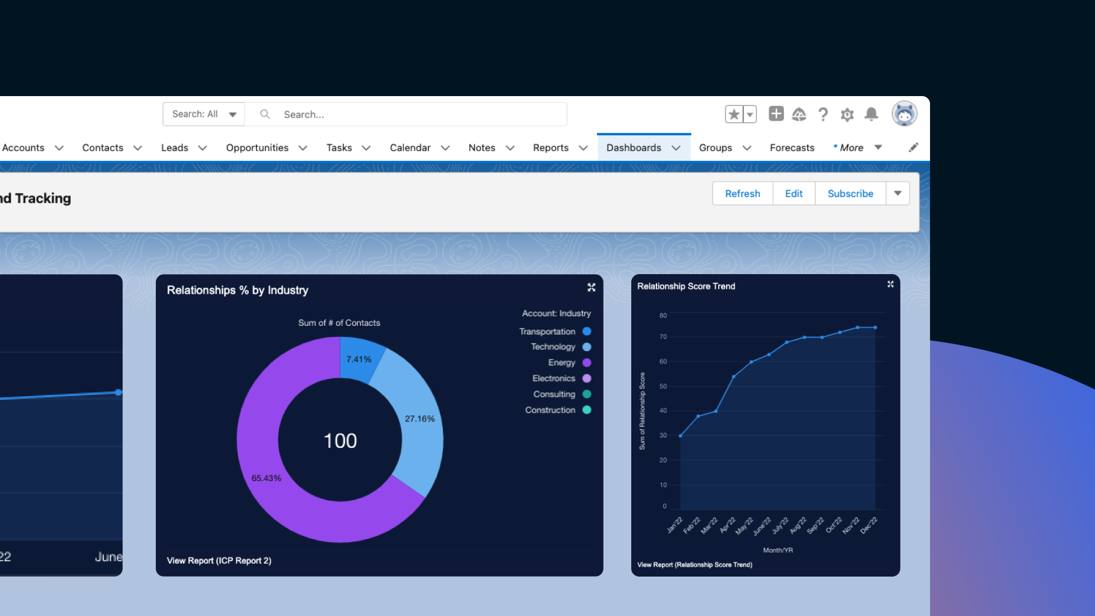Open the Setup gear icon
Viewport: 1095px width, 616px height.
(847, 115)
